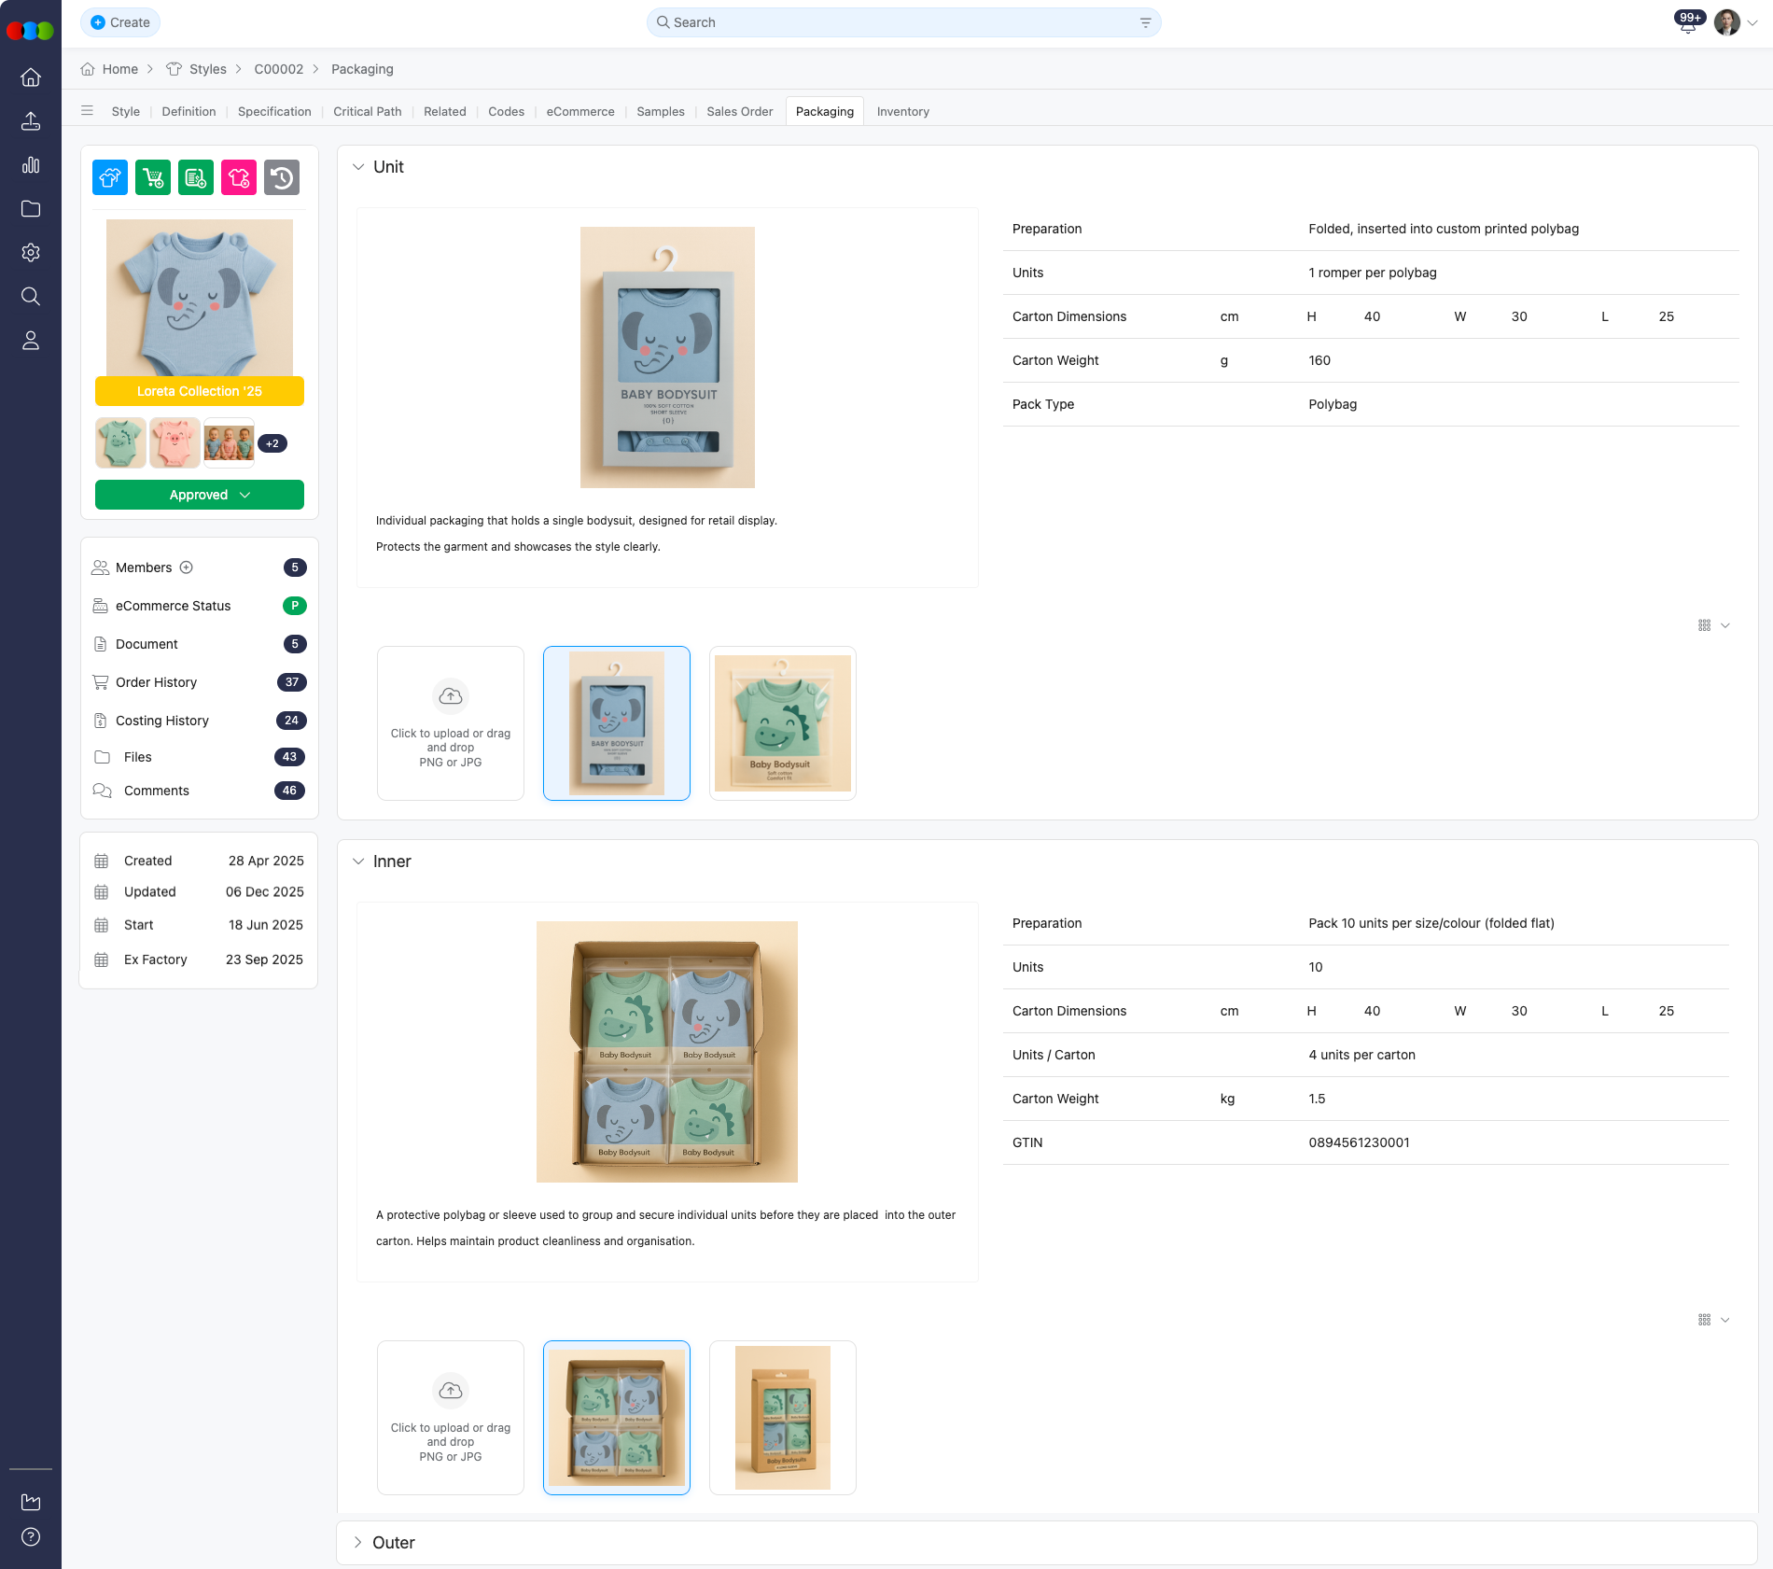1773x1569 pixels.
Task: Open notifications bell with 99+ badge
Action: [x=1688, y=23]
